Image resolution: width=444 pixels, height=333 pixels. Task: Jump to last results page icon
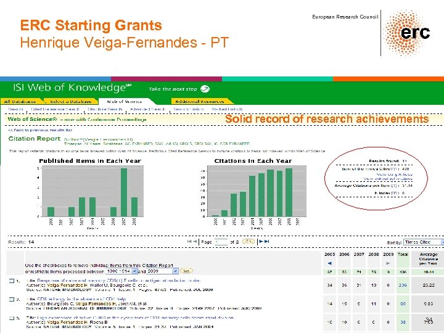click(267, 242)
